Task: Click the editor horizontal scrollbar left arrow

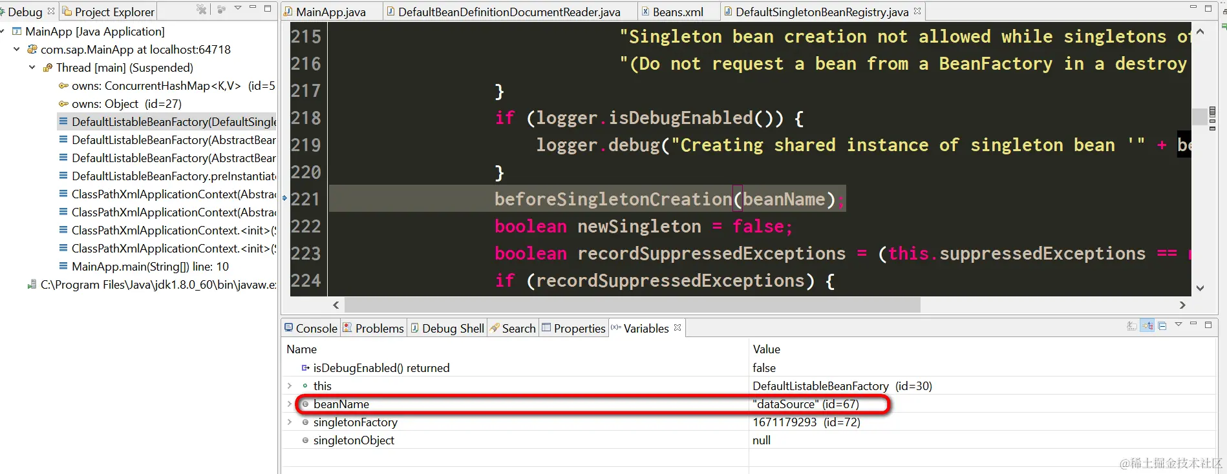Action: click(x=336, y=305)
